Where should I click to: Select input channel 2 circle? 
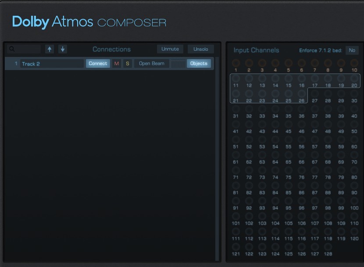point(249,63)
